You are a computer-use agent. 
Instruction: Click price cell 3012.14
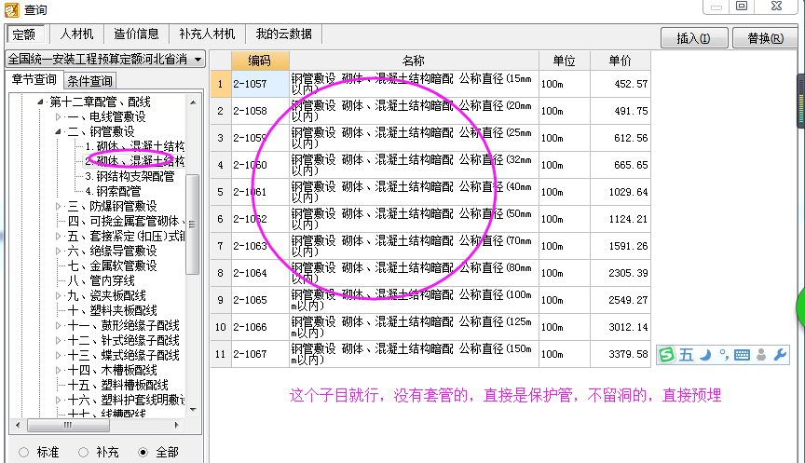click(621, 327)
